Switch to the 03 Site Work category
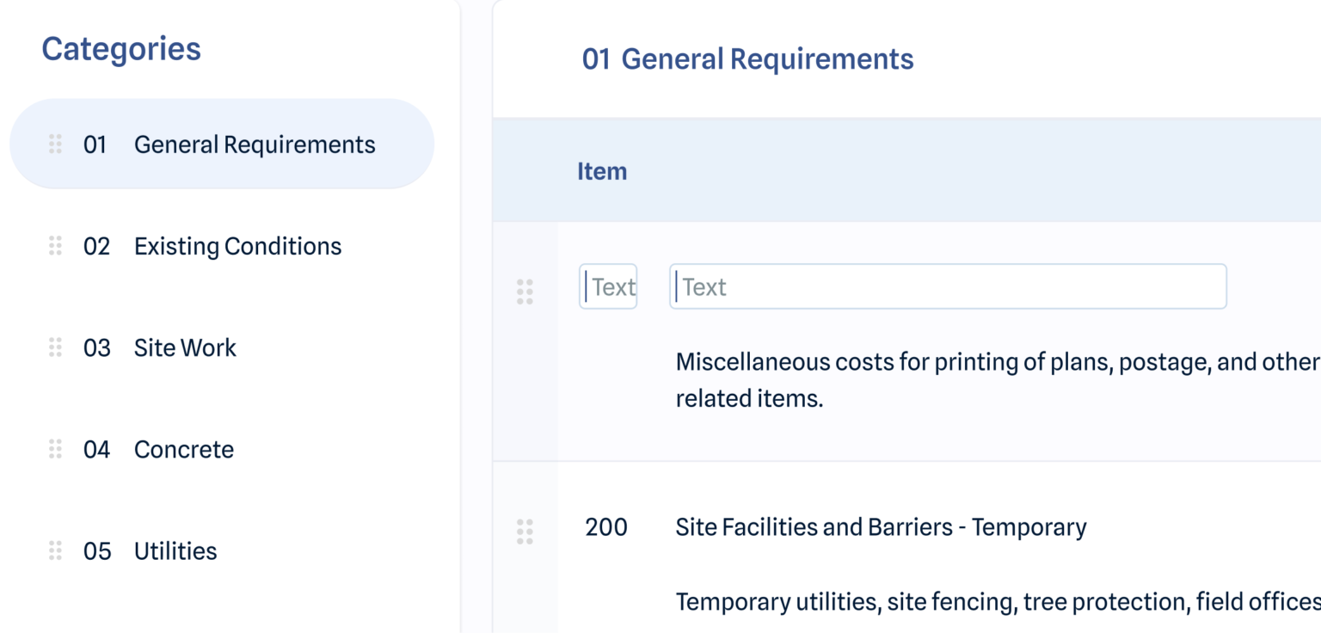Viewport: 1321px width, 633px height. [185, 347]
